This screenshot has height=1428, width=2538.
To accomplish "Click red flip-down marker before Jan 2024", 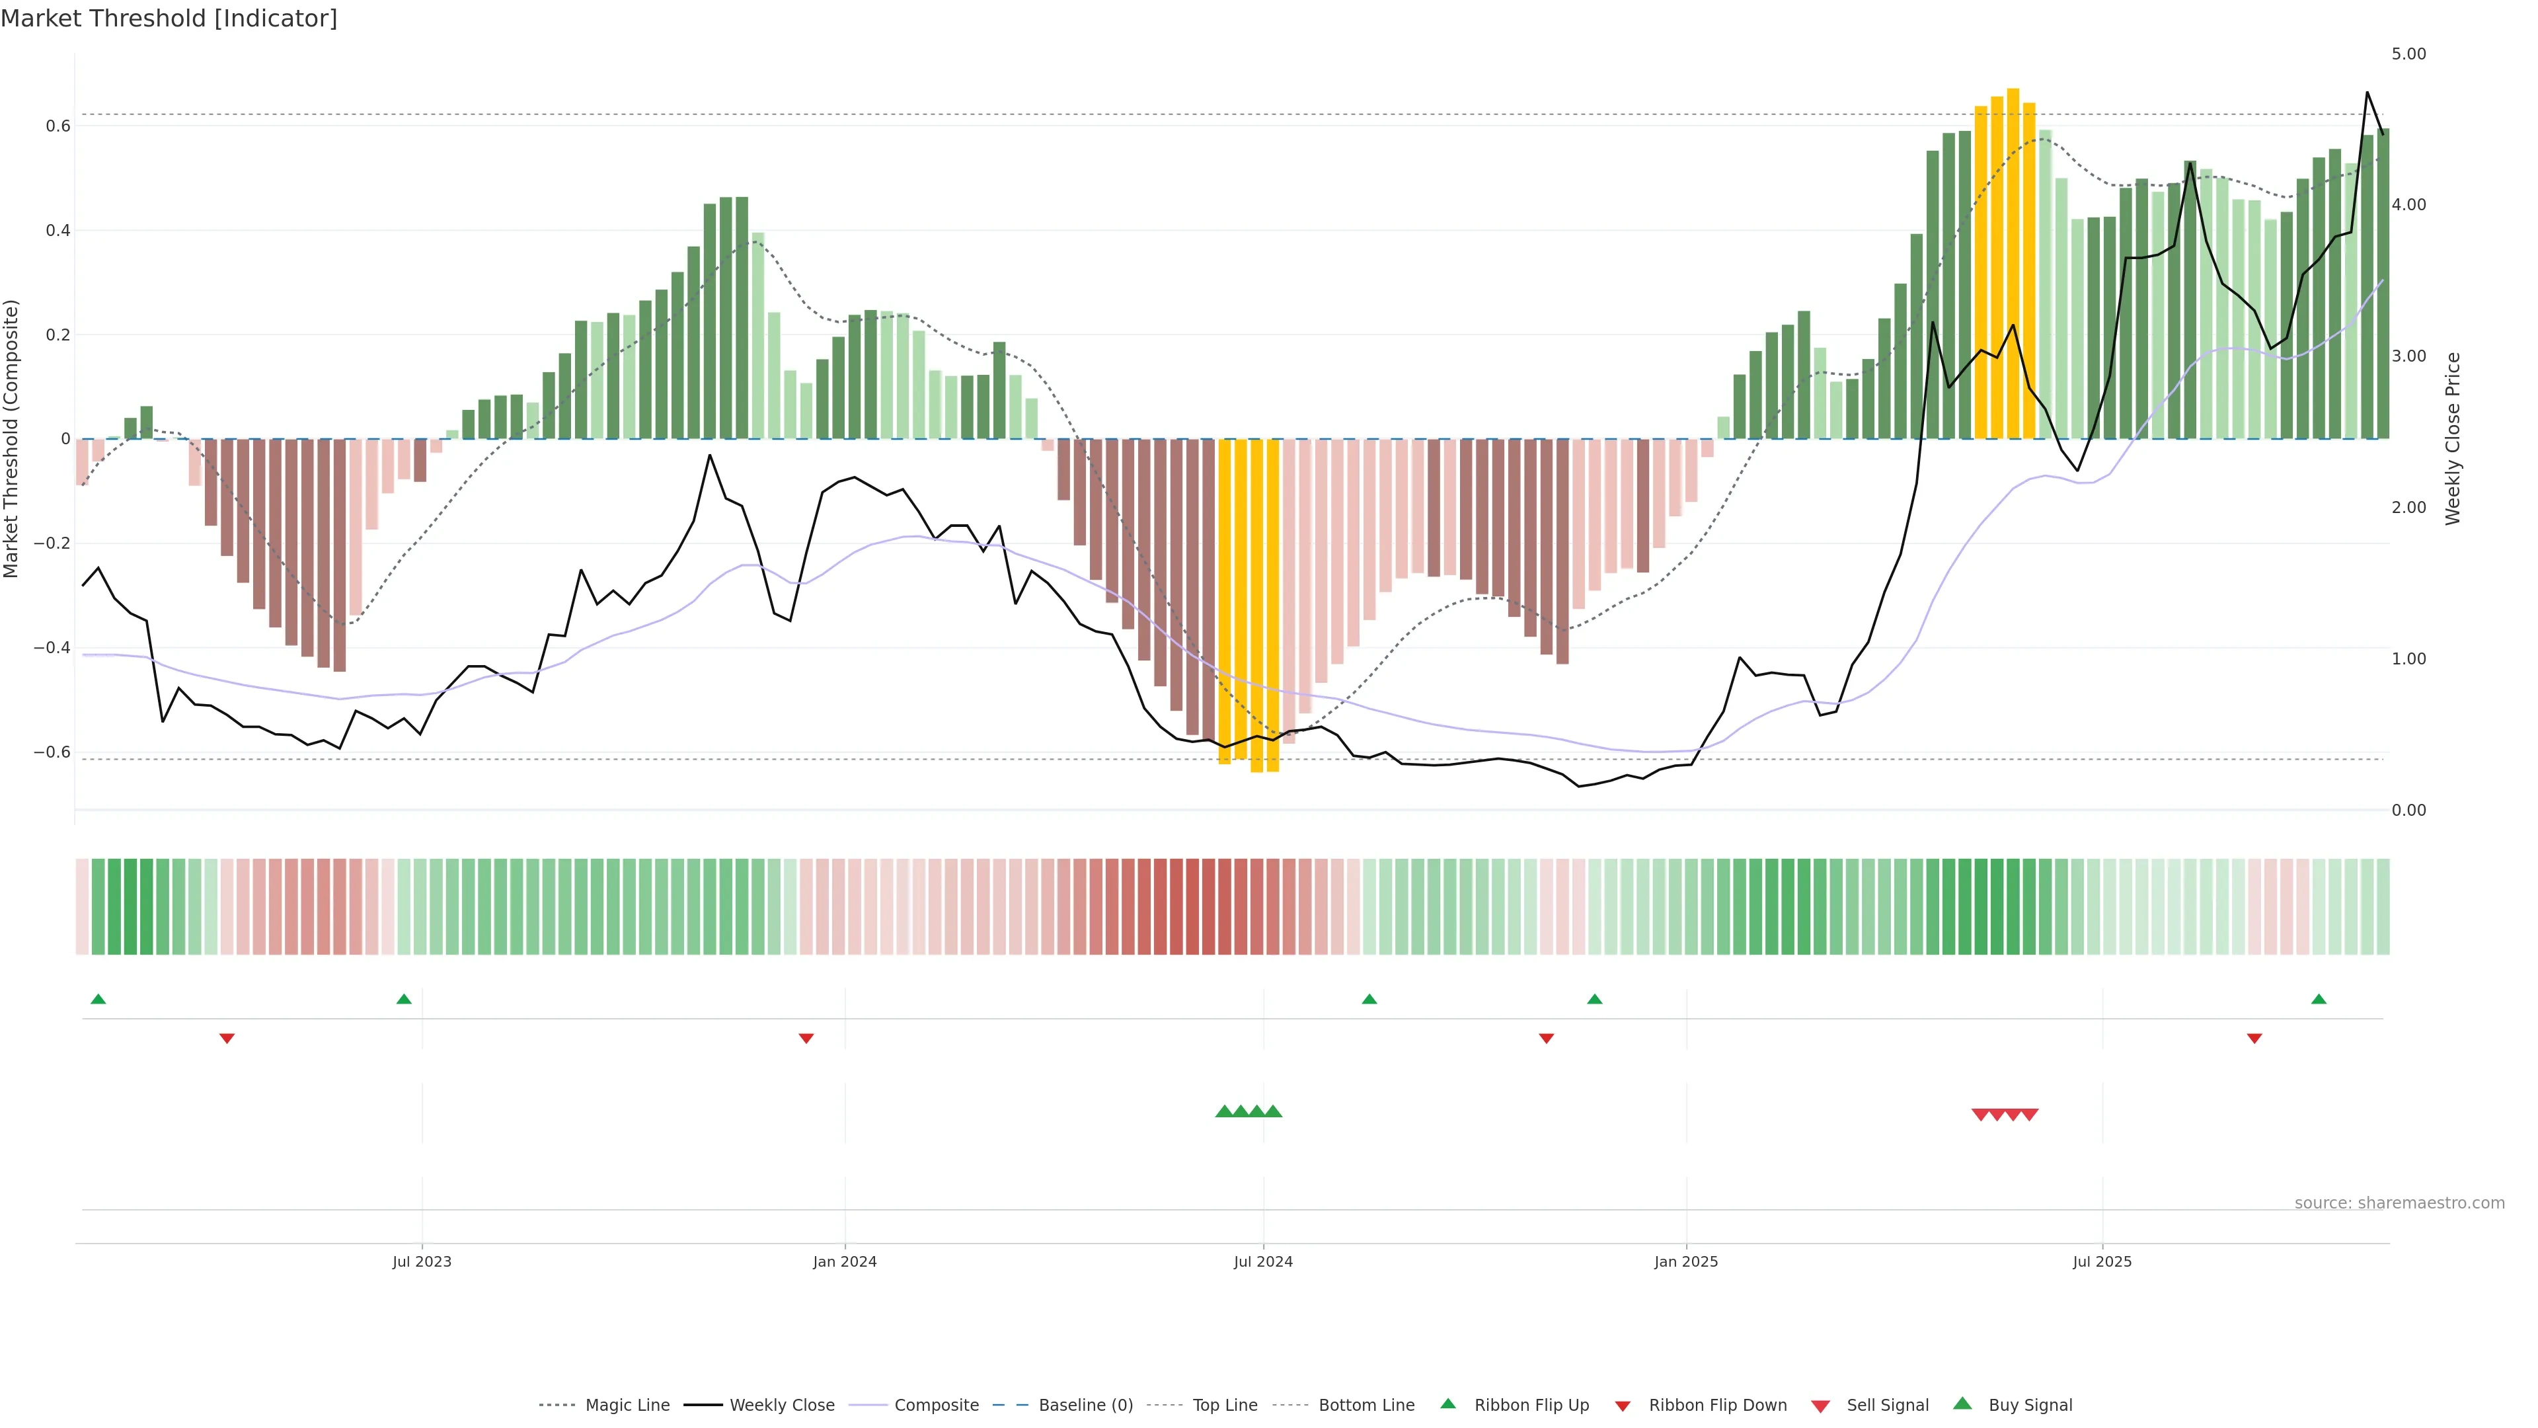I will pos(806,1039).
